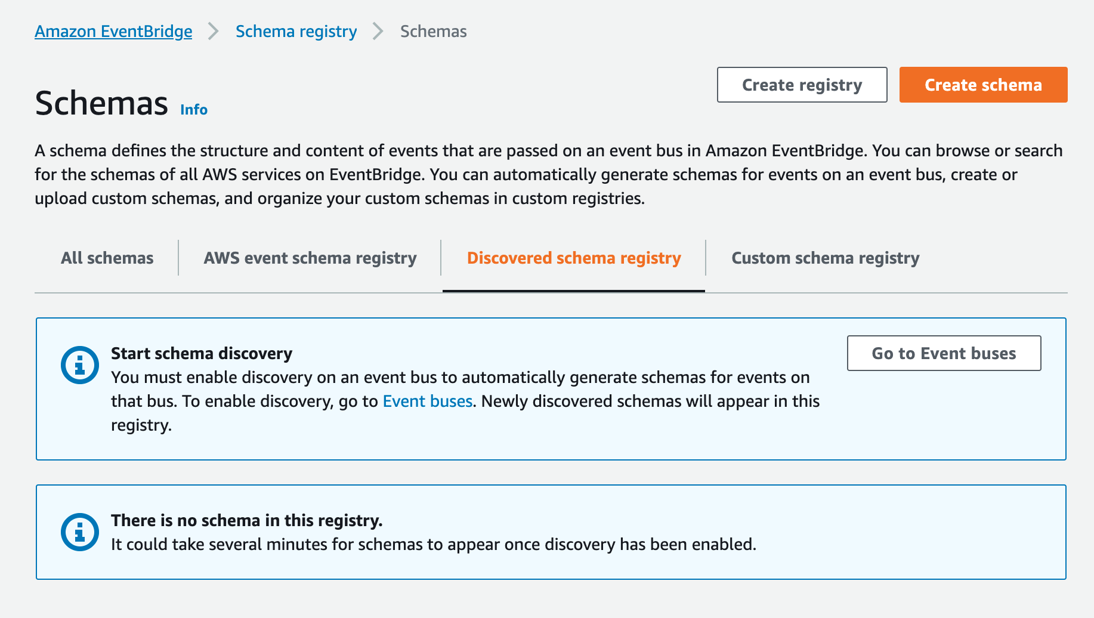Click the 'It could take several minutes' message

434,544
